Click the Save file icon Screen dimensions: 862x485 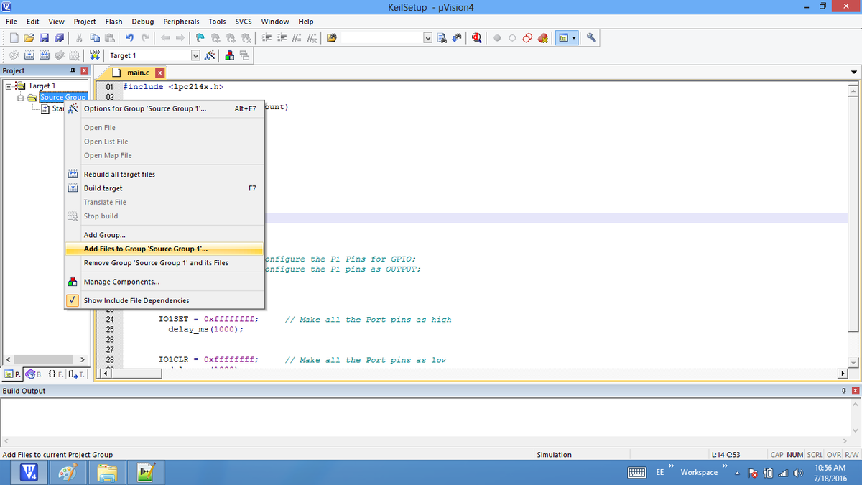tap(43, 38)
